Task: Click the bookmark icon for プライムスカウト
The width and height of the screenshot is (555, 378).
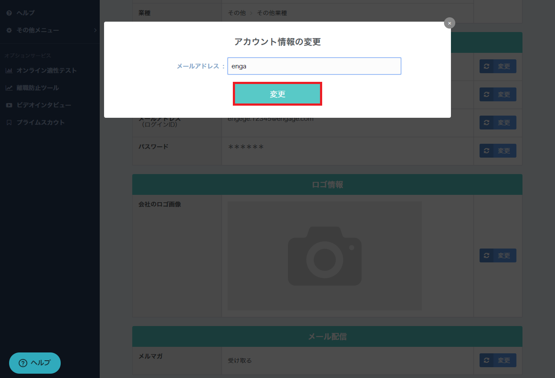Action: [9, 122]
